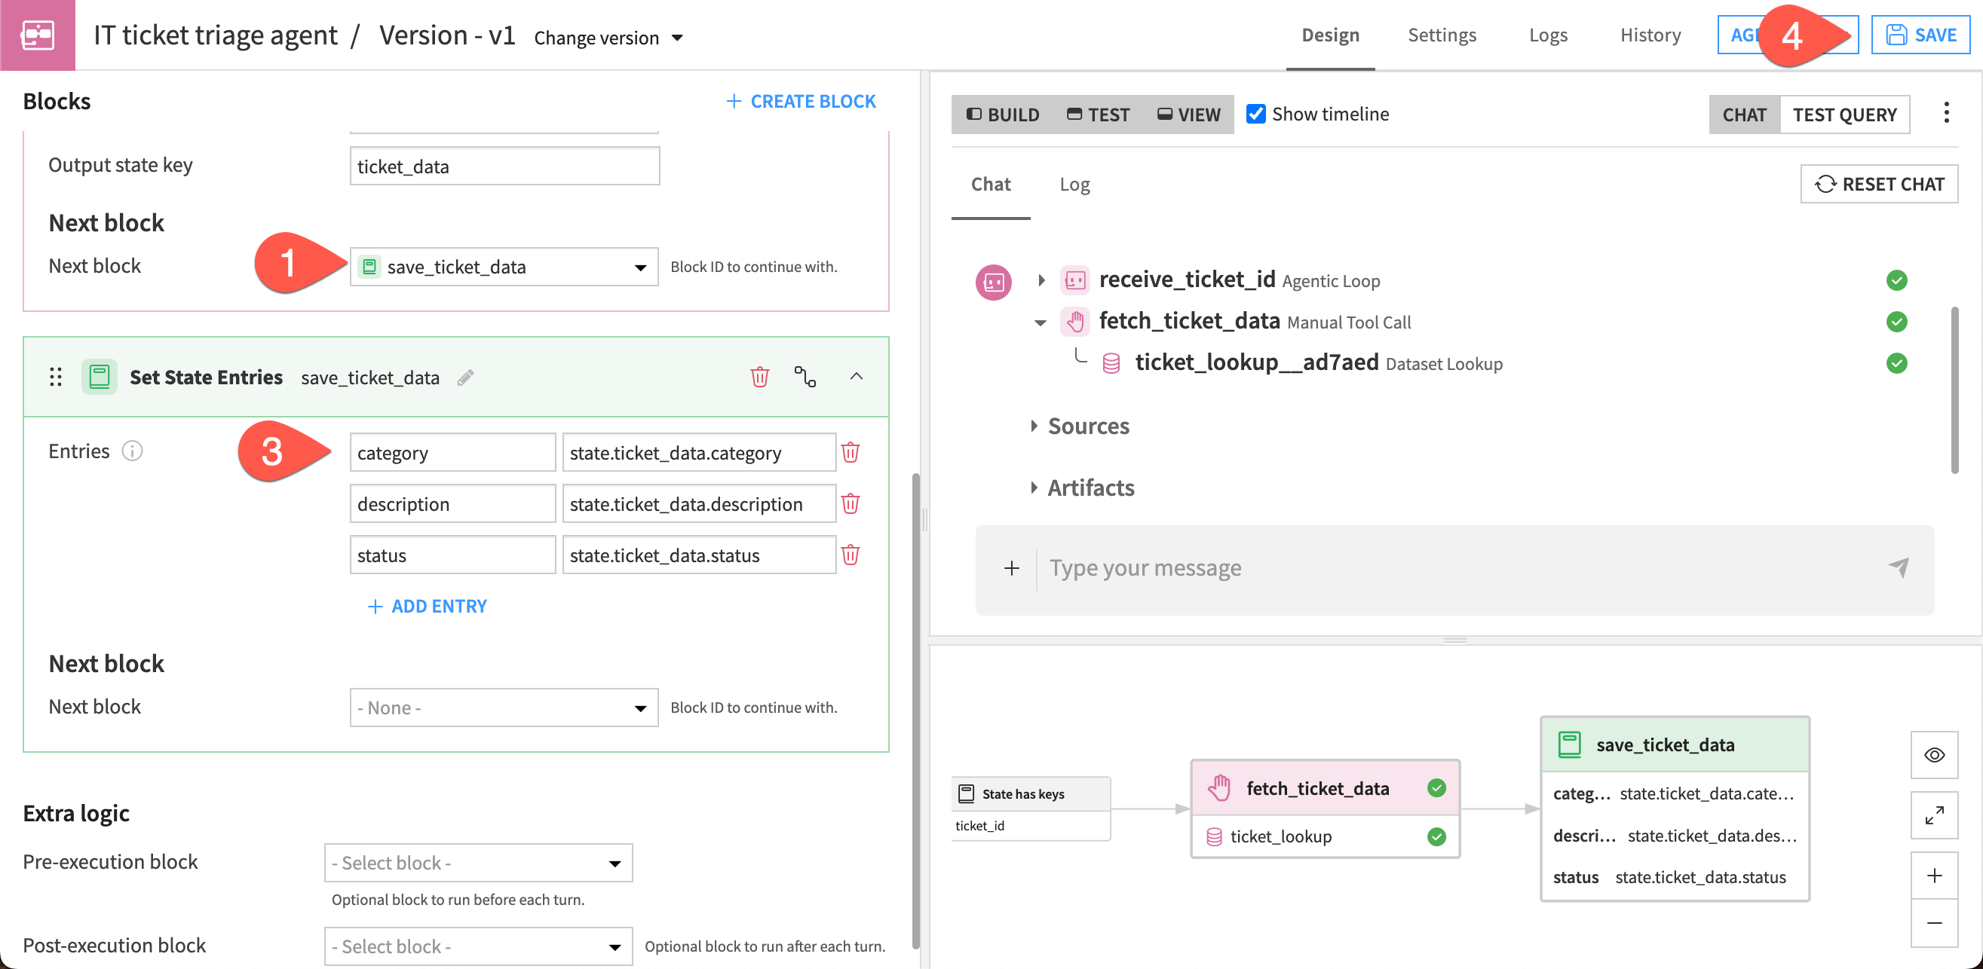Click the Blocks panel vertical scrollbar
The image size is (1983, 969).
[915, 711]
